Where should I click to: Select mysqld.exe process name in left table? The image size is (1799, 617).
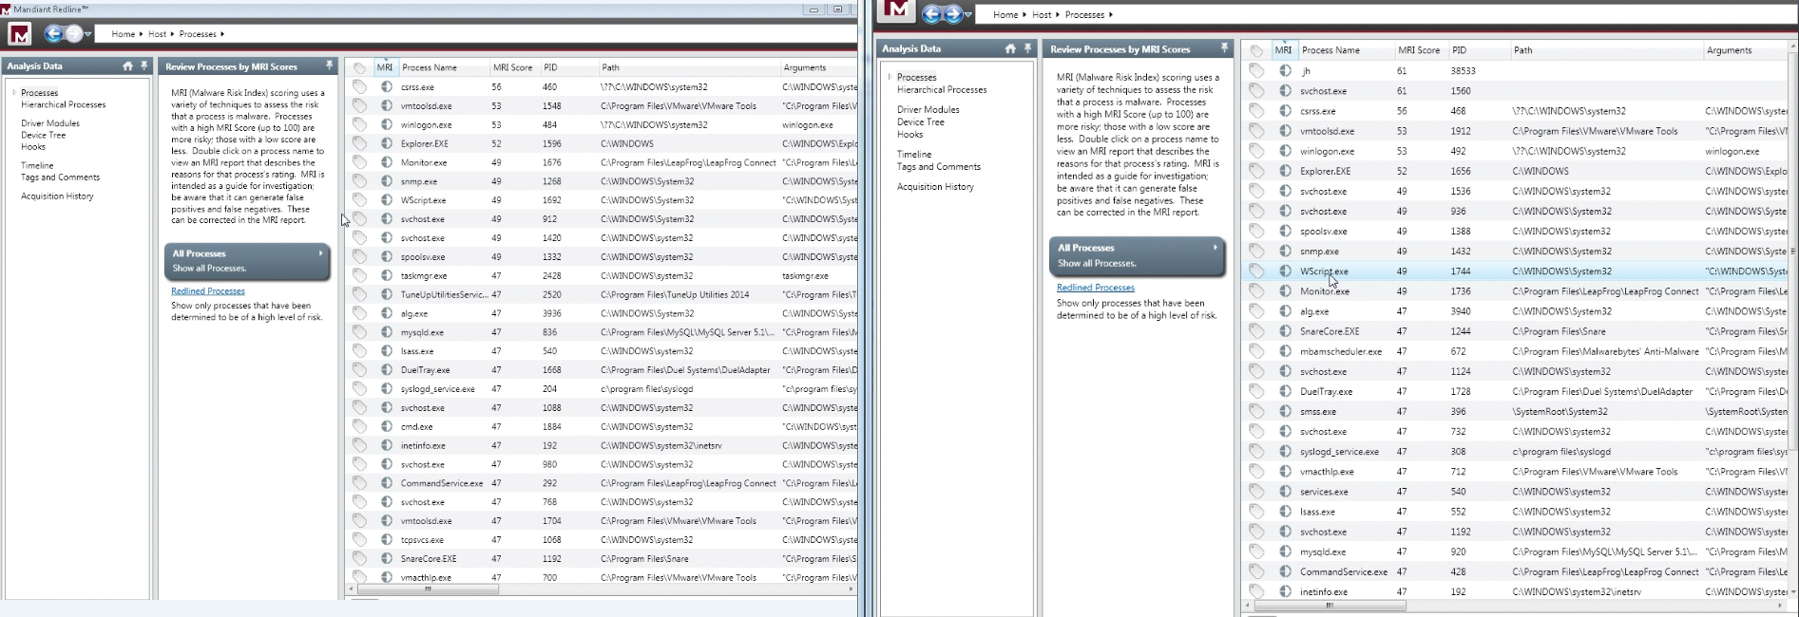tap(422, 332)
